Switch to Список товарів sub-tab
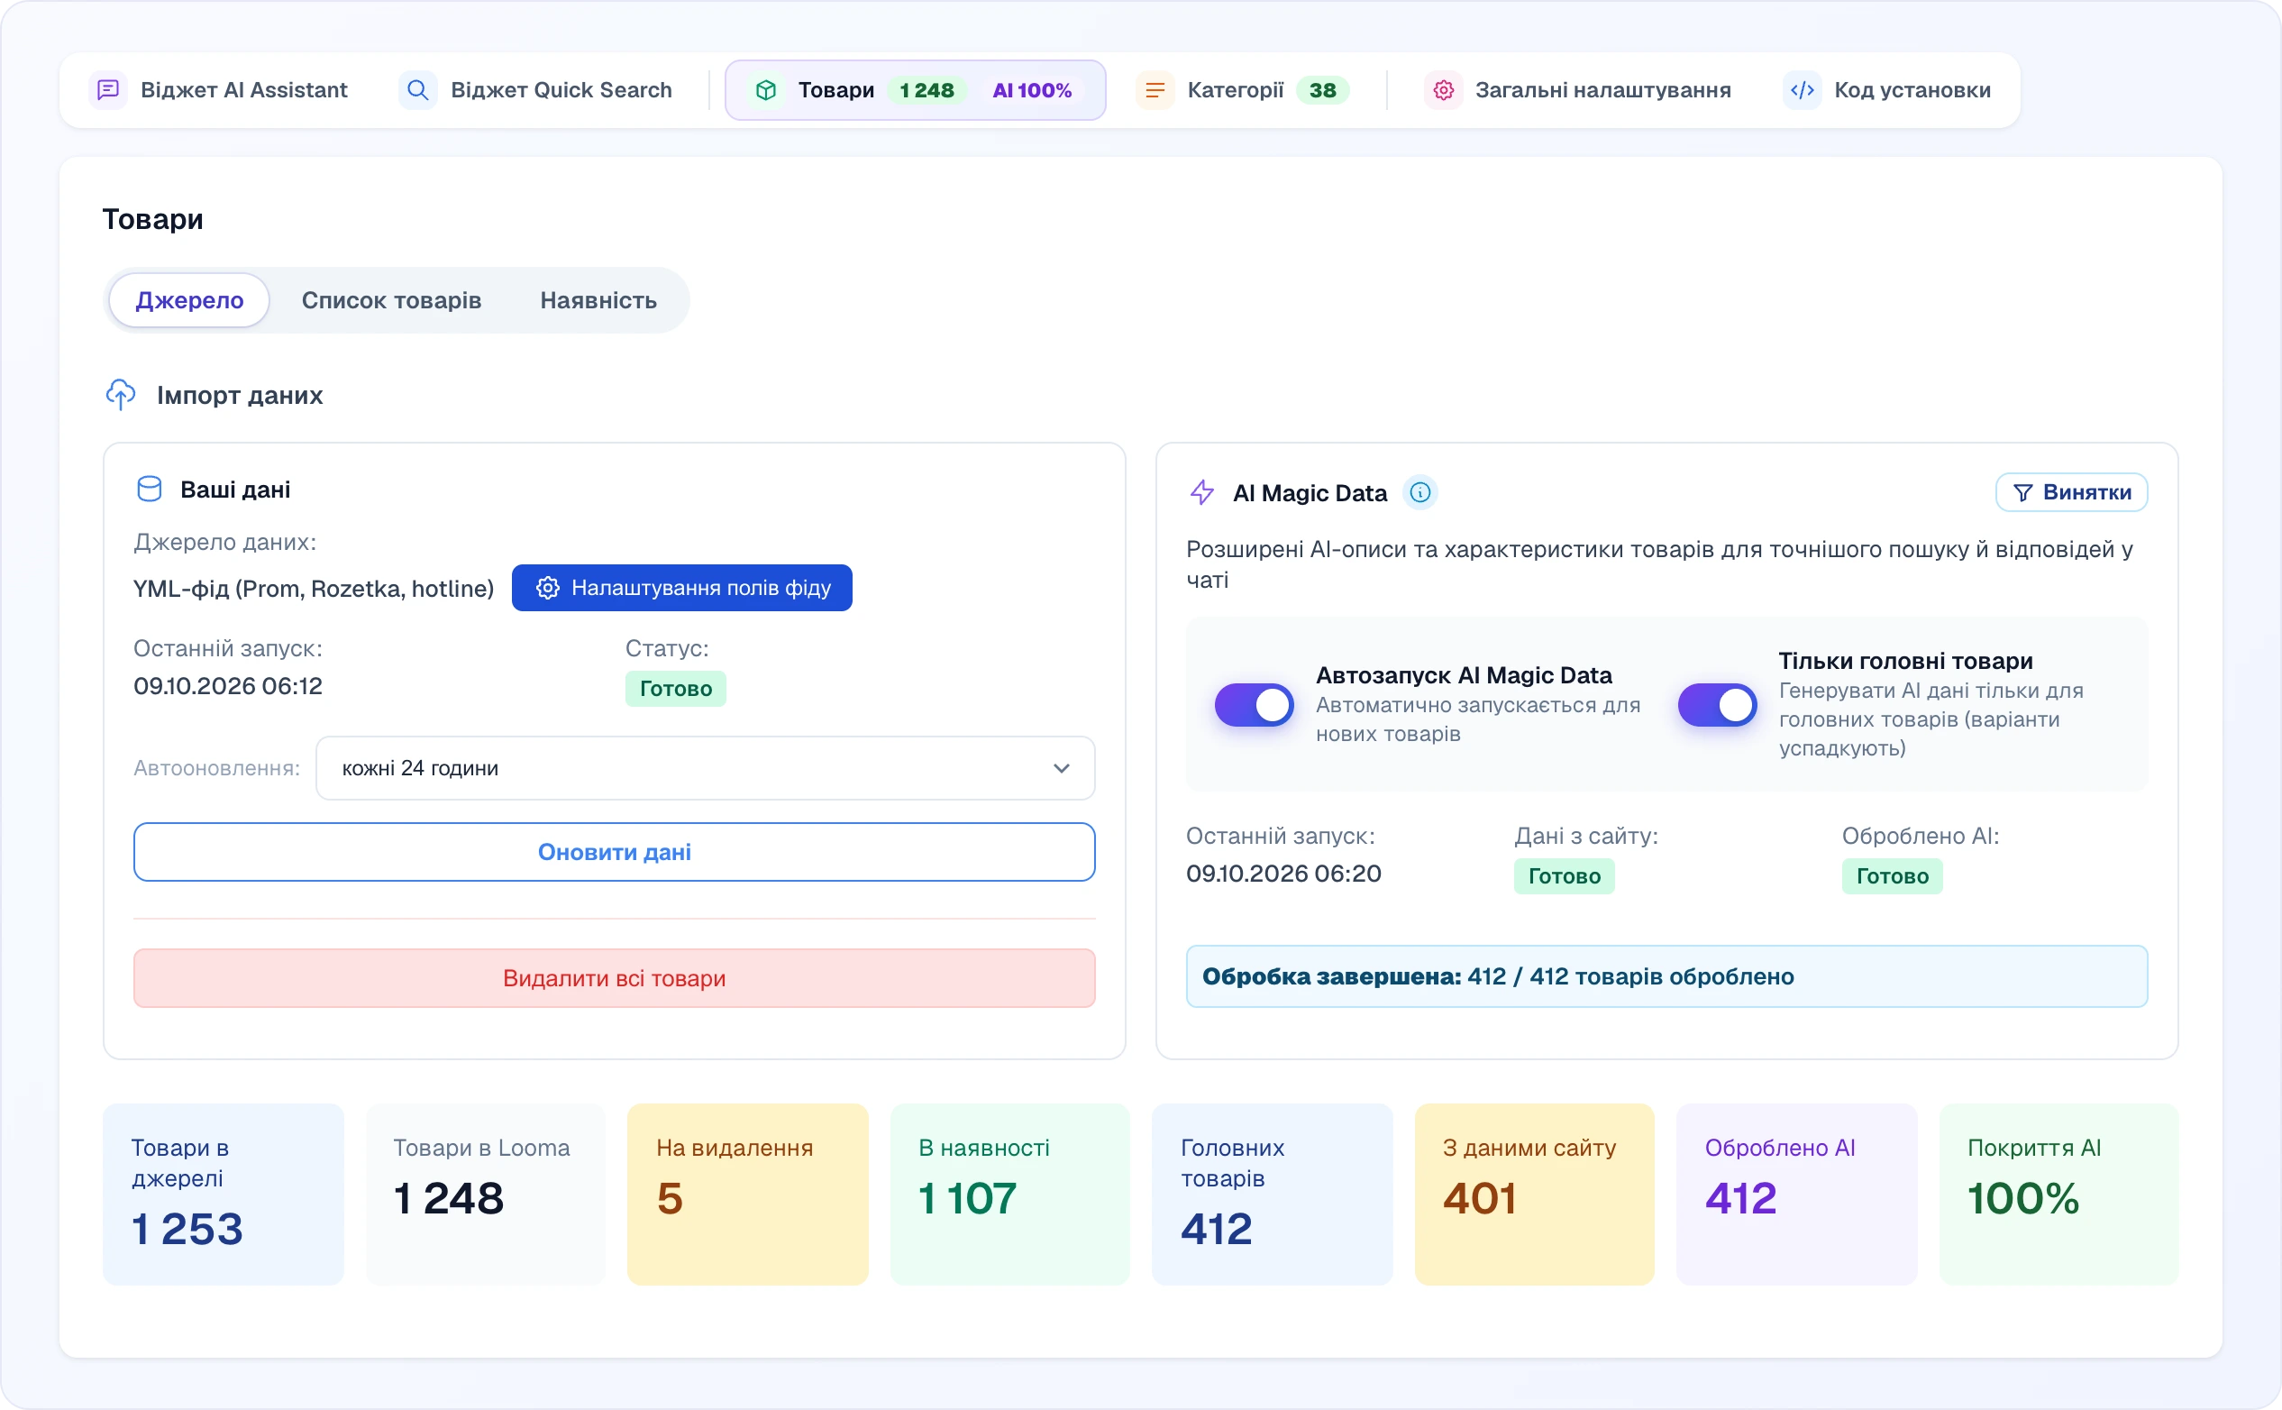This screenshot has width=2282, height=1410. (391, 300)
